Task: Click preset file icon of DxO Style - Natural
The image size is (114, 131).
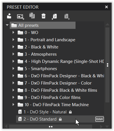Action: coord(20,112)
